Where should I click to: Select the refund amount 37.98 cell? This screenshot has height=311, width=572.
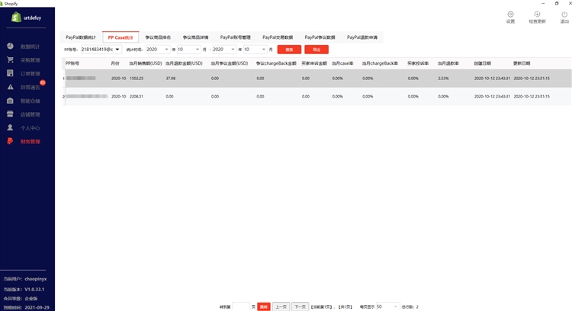click(170, 78)
